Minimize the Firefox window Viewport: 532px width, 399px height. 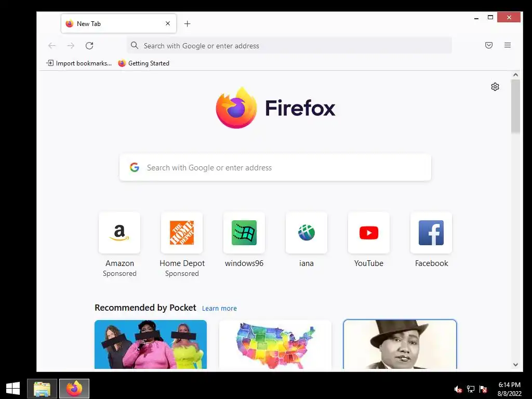(x=476, y=18)
